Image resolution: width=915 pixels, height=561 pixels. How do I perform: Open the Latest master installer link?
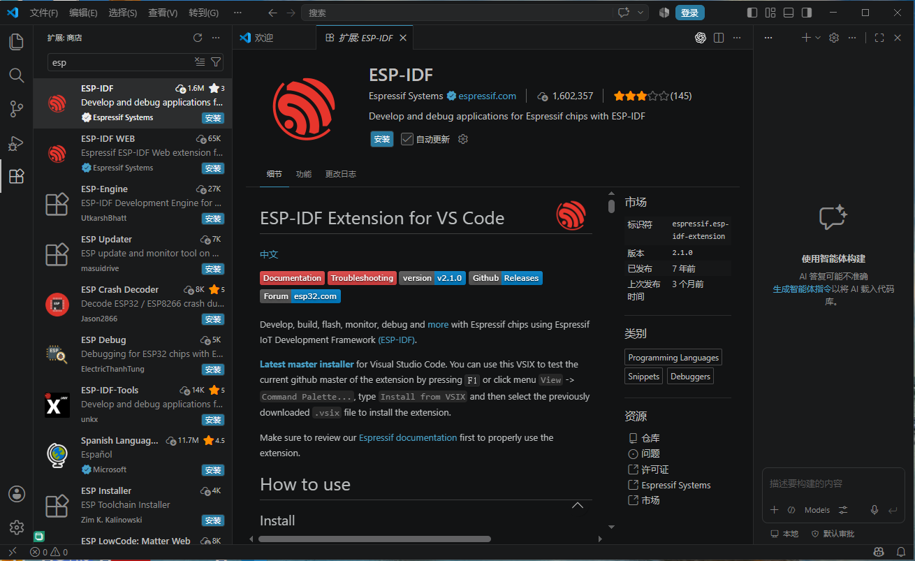[307, 364]
